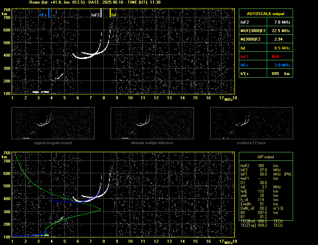Click the fxI value 8.5 MHz
Viewport: 318px width, 245px height.
pyautogui.click(x=282, y=48)
